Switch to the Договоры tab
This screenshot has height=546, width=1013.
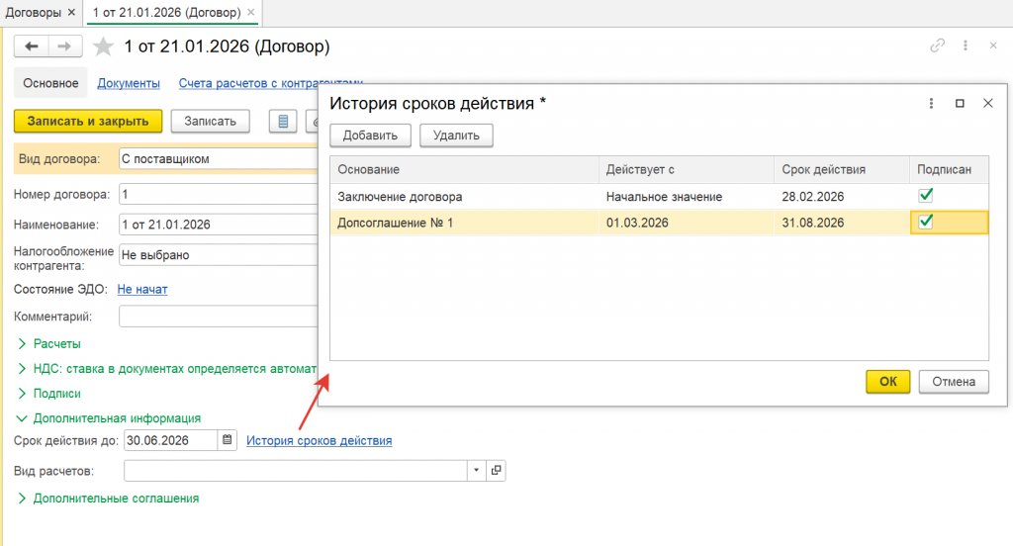coord(34,13)
